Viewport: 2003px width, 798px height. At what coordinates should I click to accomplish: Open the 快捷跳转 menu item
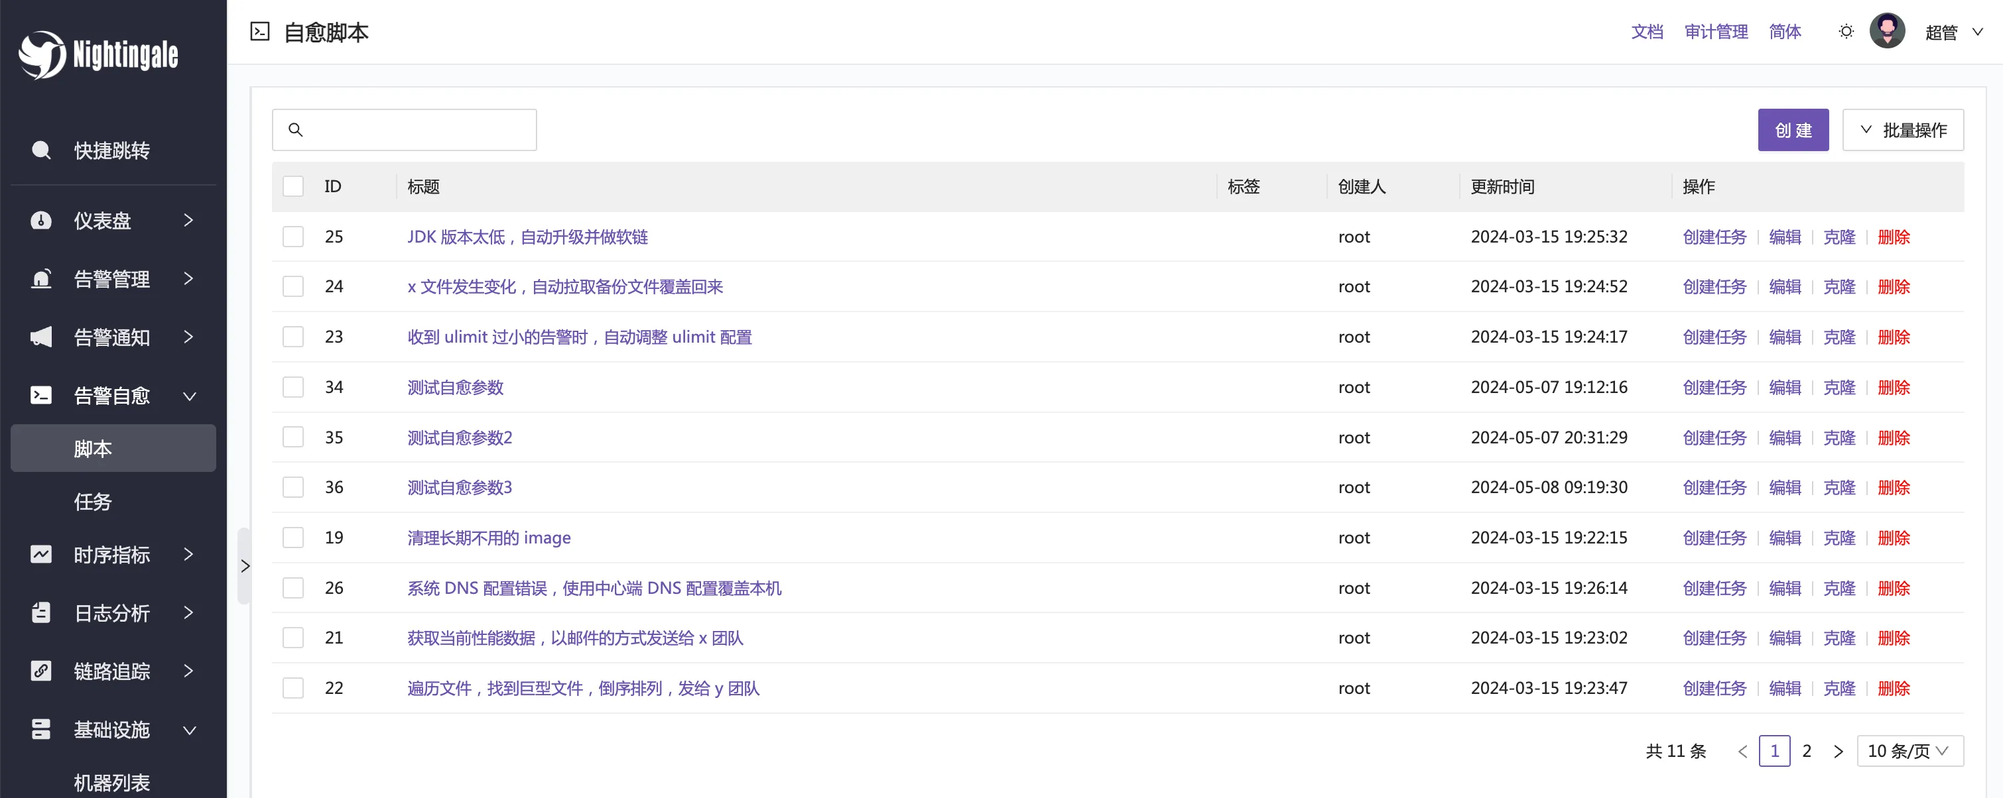click(113, 150)
